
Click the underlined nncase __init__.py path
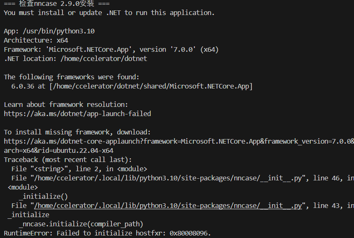168,206
